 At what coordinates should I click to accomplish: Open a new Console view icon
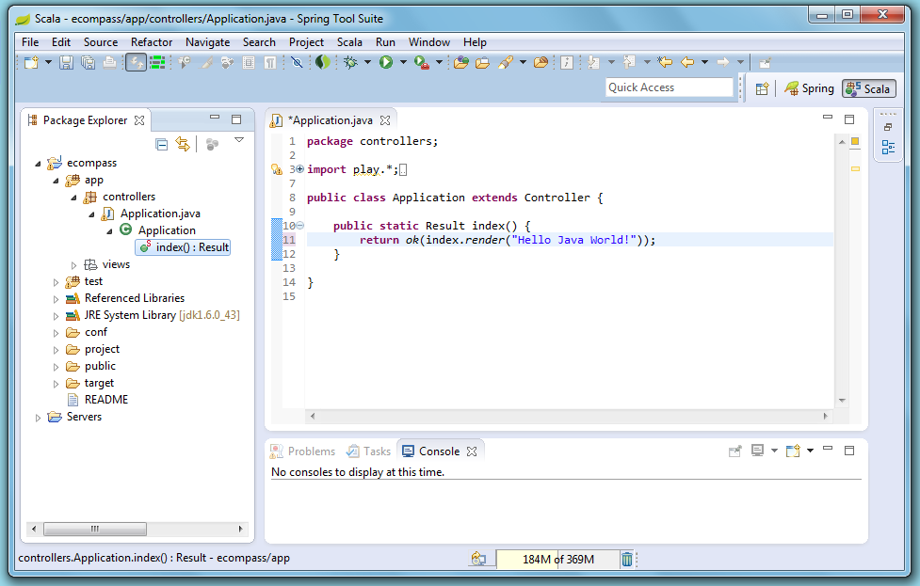coord(792,451)
